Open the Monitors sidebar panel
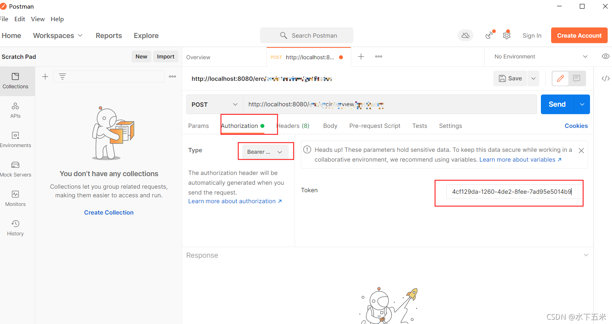612x324 pixels. (15, 198)
